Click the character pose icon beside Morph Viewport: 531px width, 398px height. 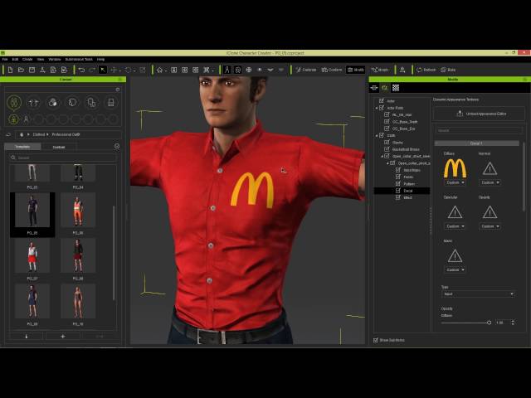pos(402,70)
